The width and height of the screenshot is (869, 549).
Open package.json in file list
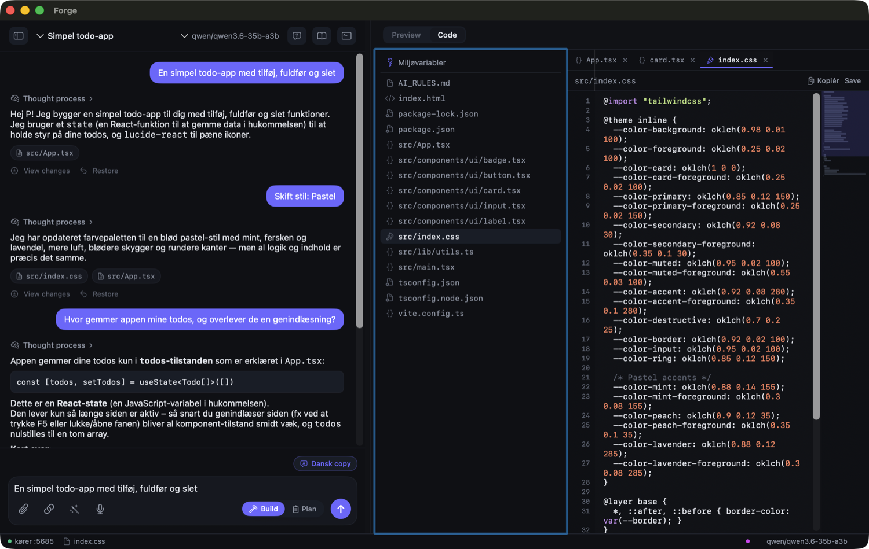470,130
